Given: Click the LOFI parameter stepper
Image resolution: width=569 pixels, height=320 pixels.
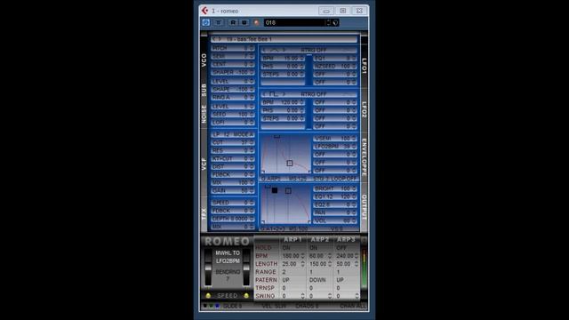Looking at the screenshot, I should point(251,123).
